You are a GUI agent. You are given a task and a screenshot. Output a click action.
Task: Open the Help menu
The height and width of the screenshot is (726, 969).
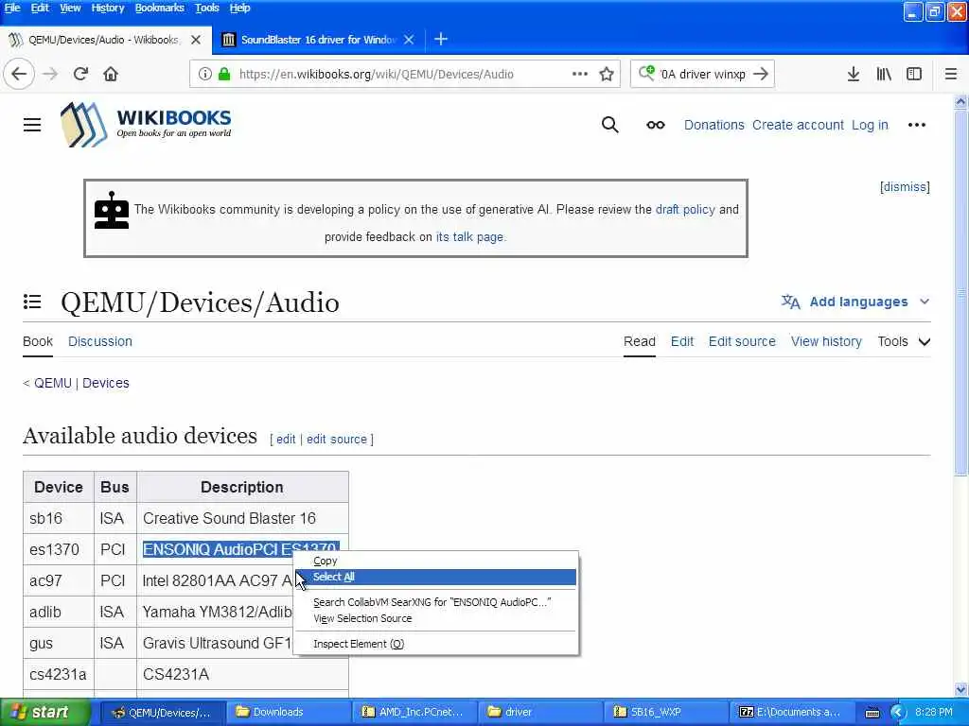click(239, 8)
